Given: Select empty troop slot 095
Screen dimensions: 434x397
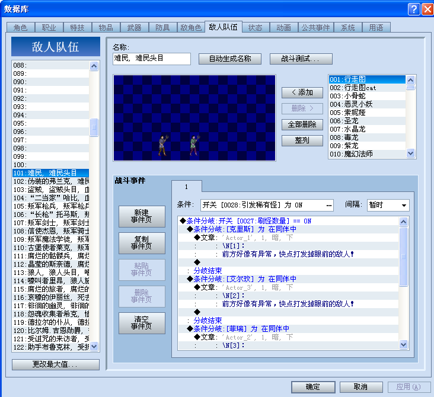Looking at the screenshot, I should click(50, 123).
